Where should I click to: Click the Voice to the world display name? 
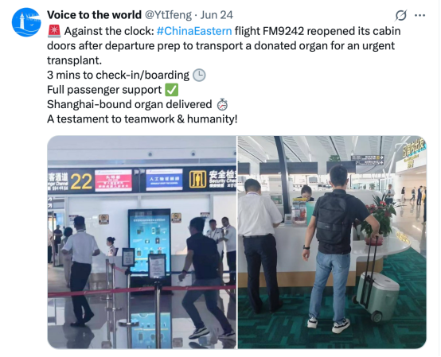pyautogui.click(x=94, y=15)
